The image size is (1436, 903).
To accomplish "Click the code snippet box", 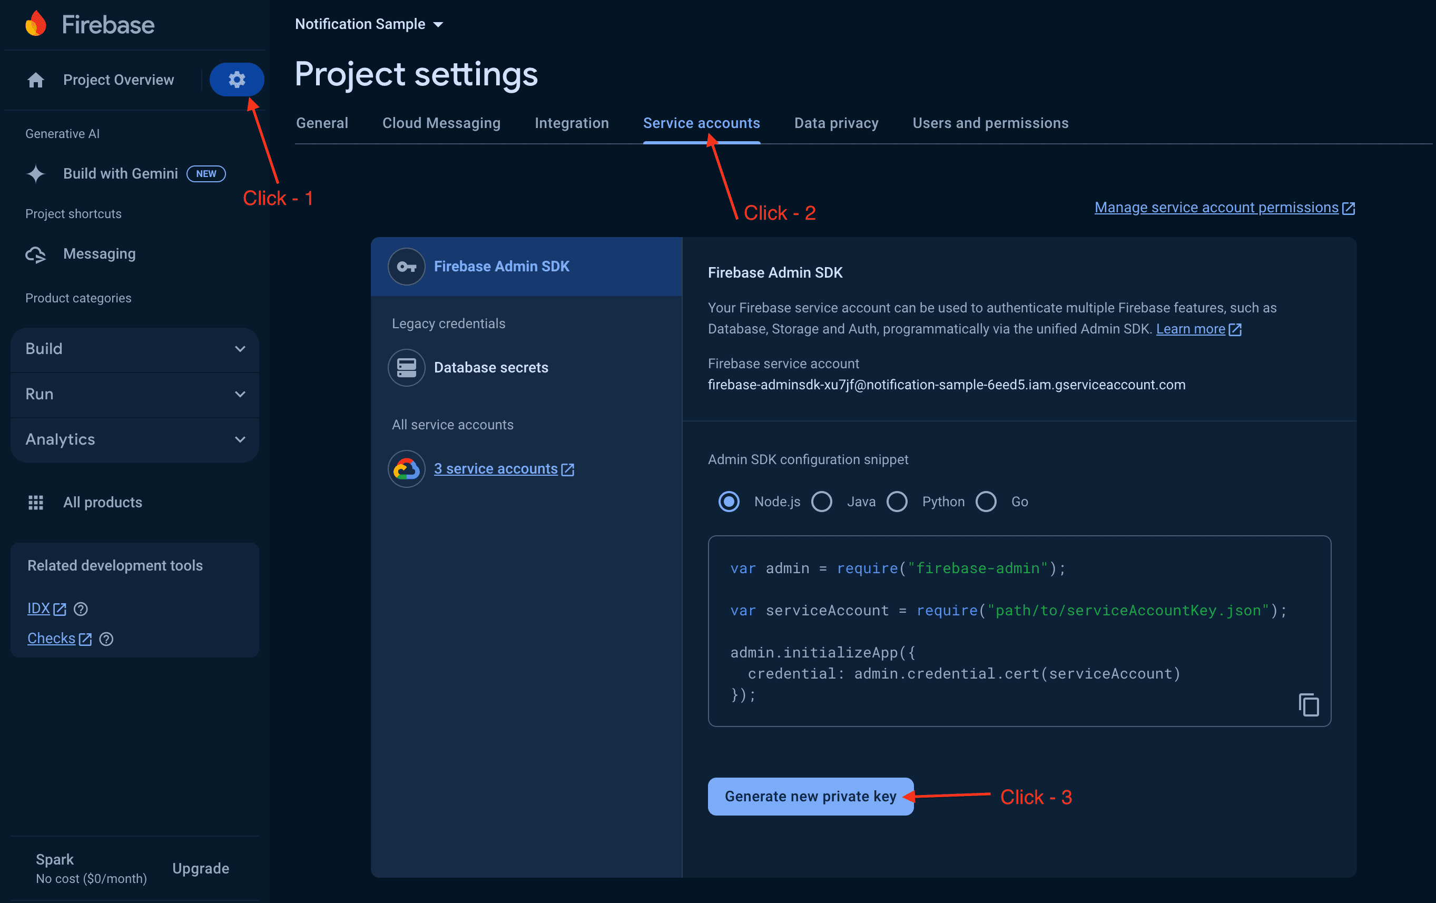I will [1019, 631].
